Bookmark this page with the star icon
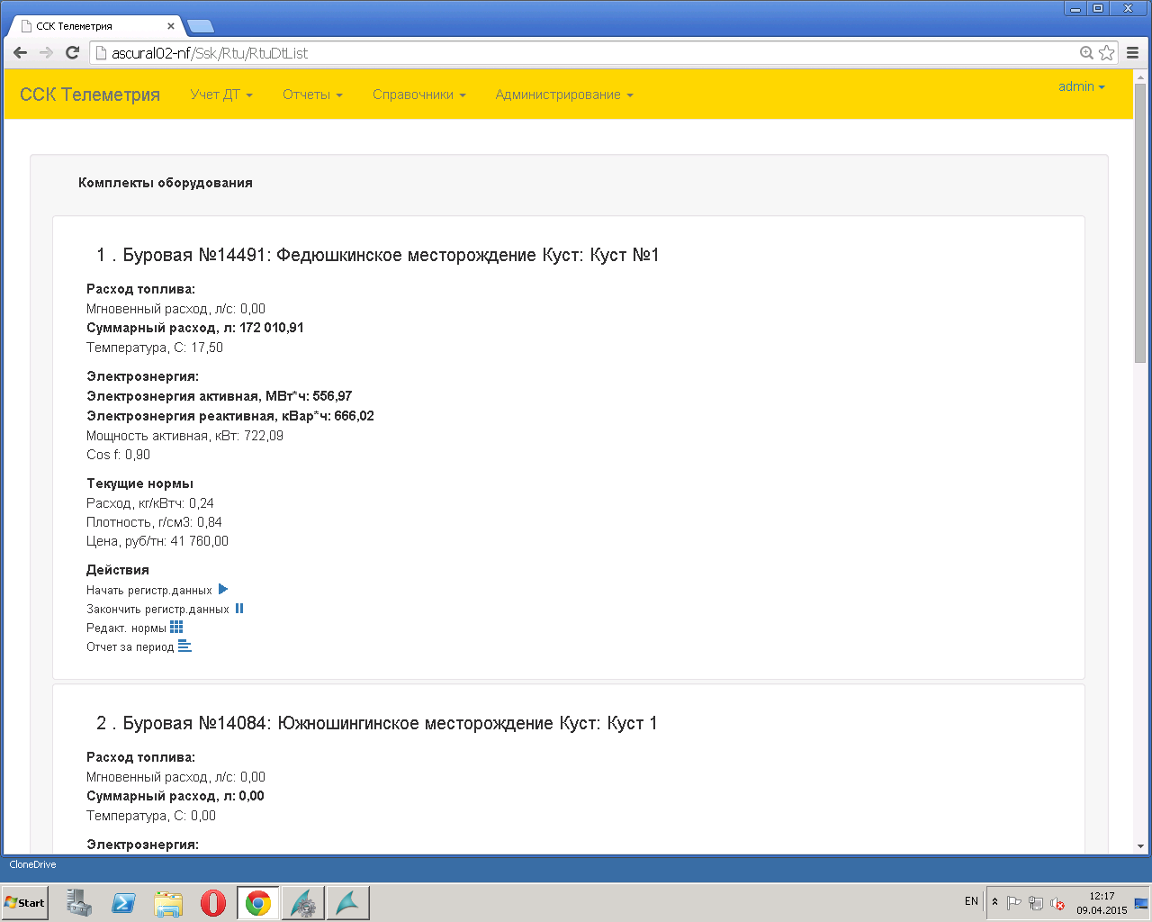This screenshot has width=1152, height=922. point(1107,53)
